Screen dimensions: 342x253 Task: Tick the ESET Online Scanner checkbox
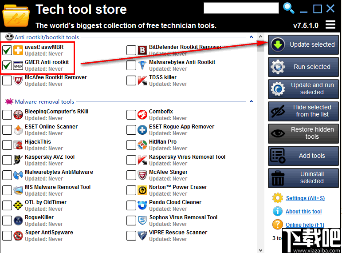tap(7, 130)
